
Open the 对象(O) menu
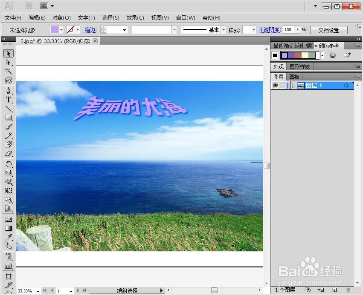61,18
